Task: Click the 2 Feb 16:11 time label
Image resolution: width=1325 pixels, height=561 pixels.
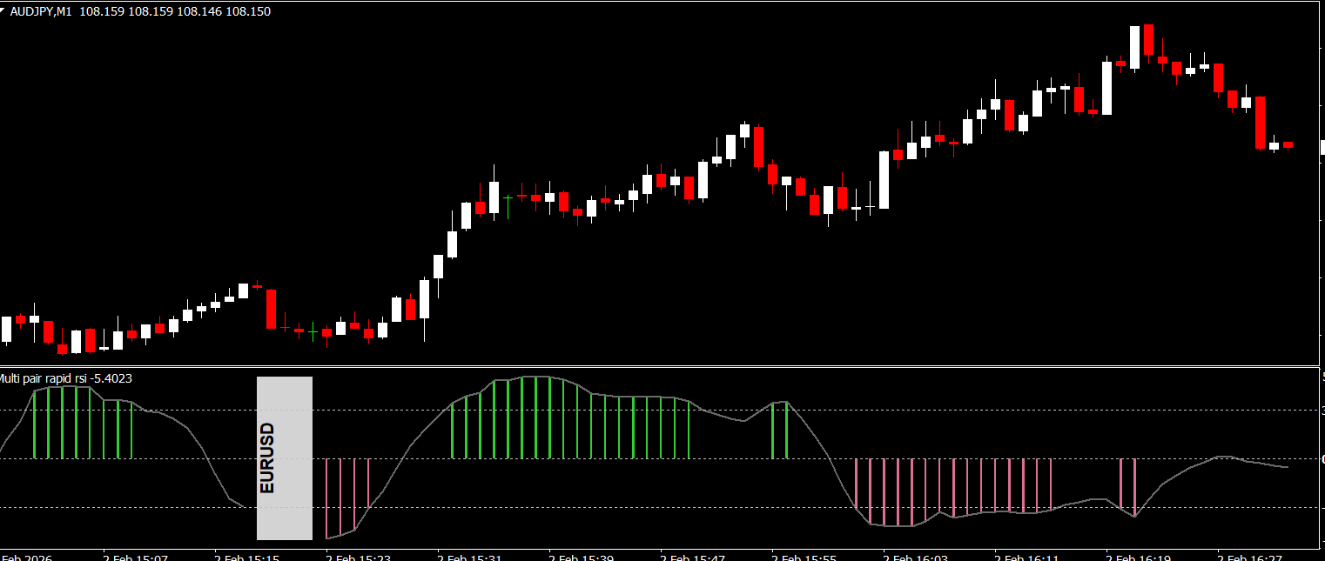Action: tap(1027, 555)
